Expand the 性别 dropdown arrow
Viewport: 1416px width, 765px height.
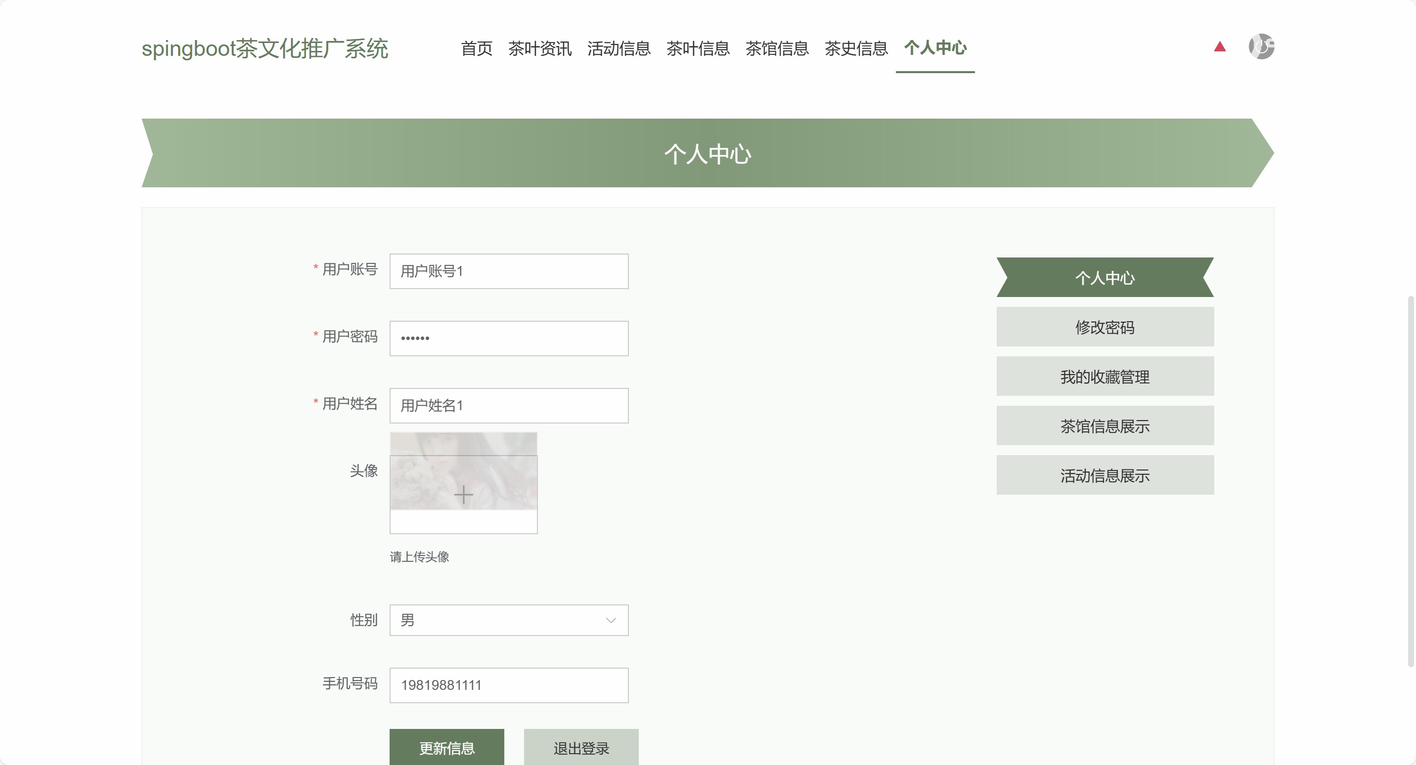[x=610, y=621]
